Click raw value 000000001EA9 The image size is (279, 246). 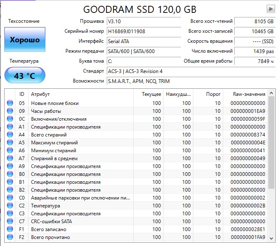(248, 111)
